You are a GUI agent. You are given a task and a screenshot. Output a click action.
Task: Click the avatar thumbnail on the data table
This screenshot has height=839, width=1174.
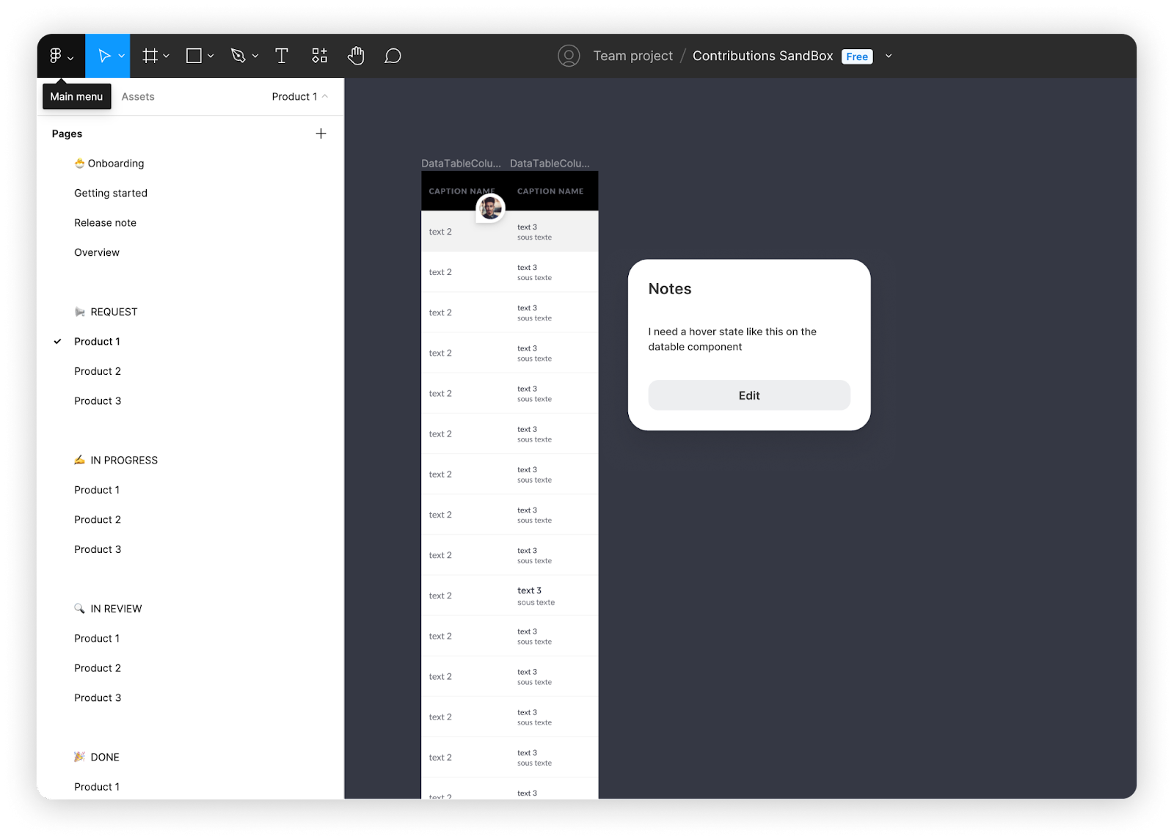tap(489, 208)
